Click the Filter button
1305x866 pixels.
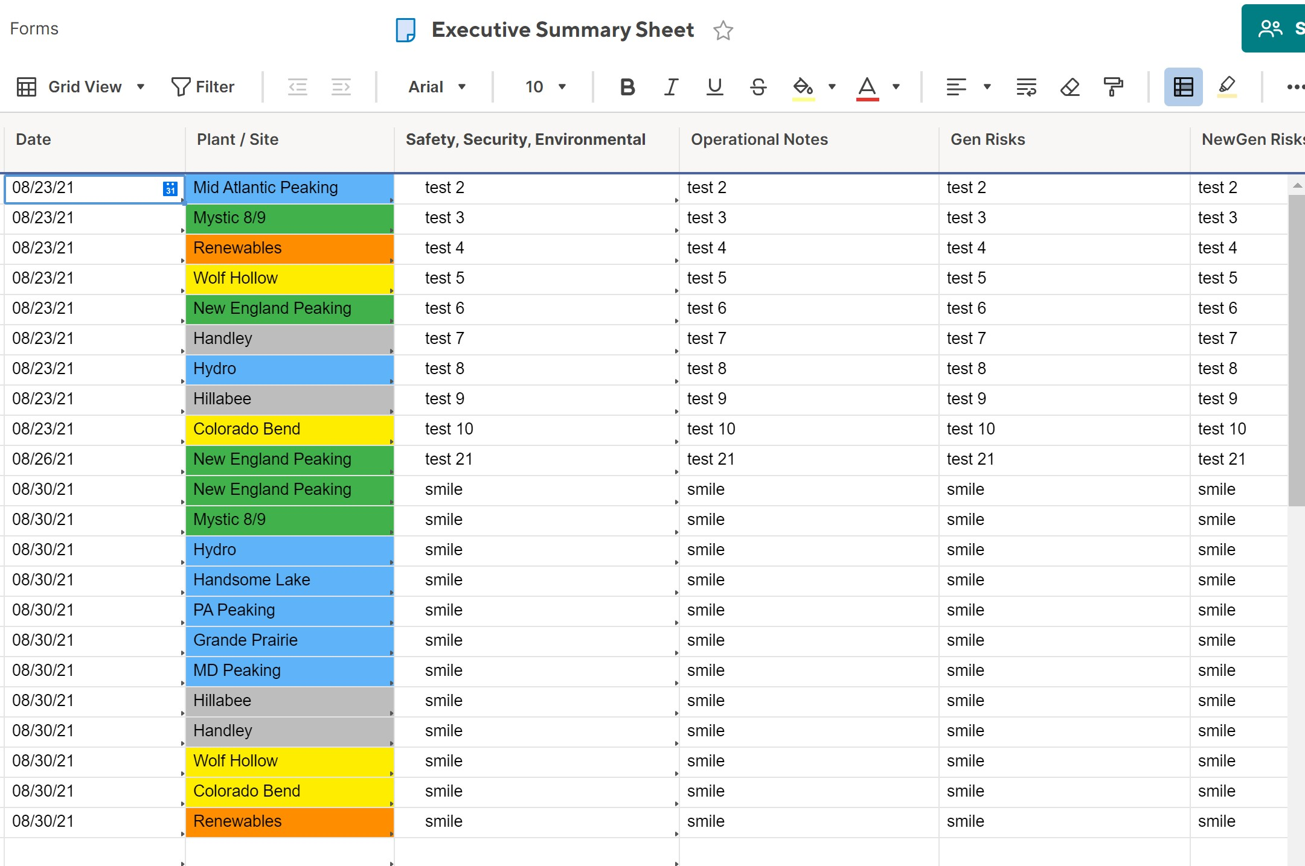tap(203, 87)
